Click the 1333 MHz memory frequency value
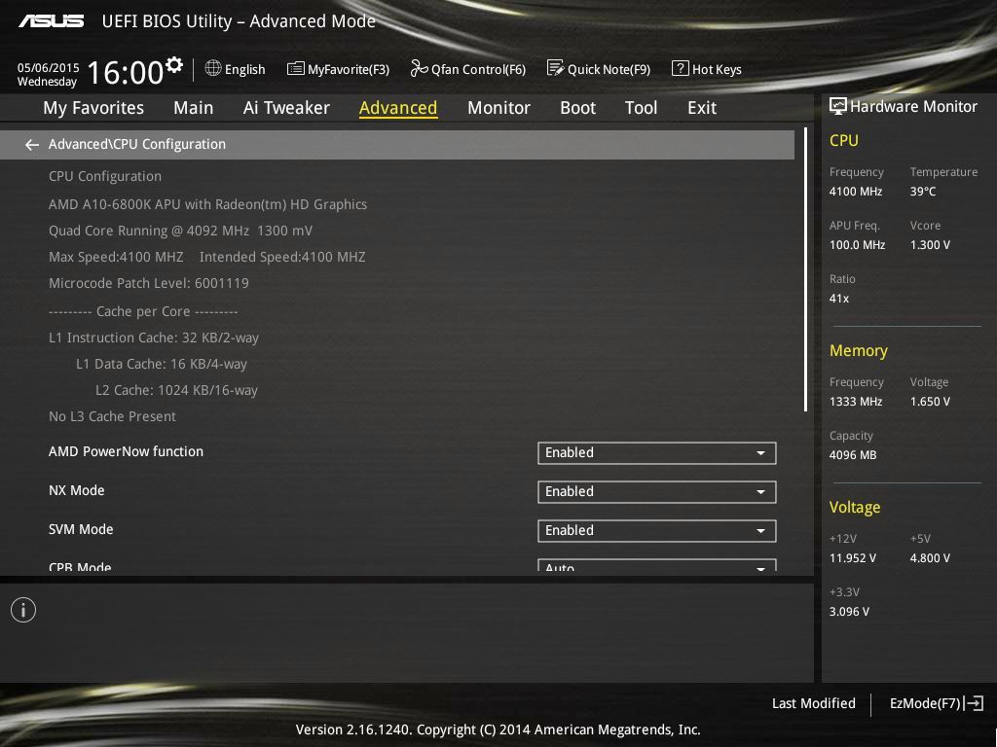This screenshot has height=747, width=997. pyautogui.click(x=856, y=402)
